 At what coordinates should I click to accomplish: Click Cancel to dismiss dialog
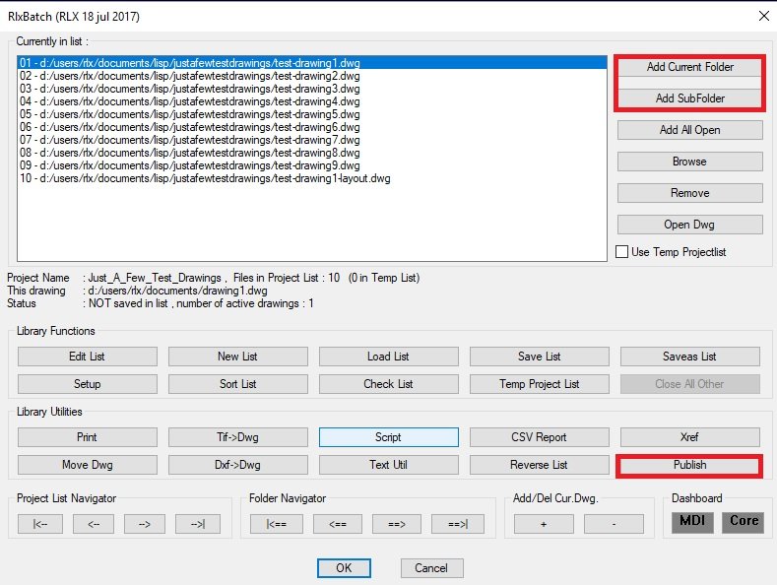coord(431,568)
